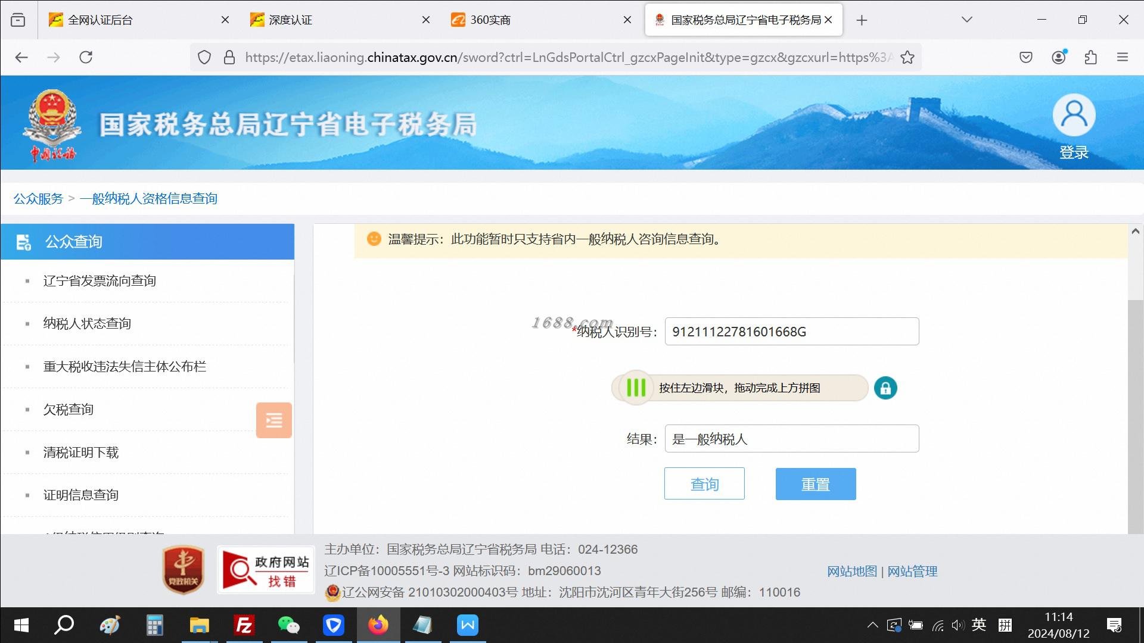This screenshot has height=643, width=1144.
Task: Close the 全网认证后台 tab
Action: [225, 20]
